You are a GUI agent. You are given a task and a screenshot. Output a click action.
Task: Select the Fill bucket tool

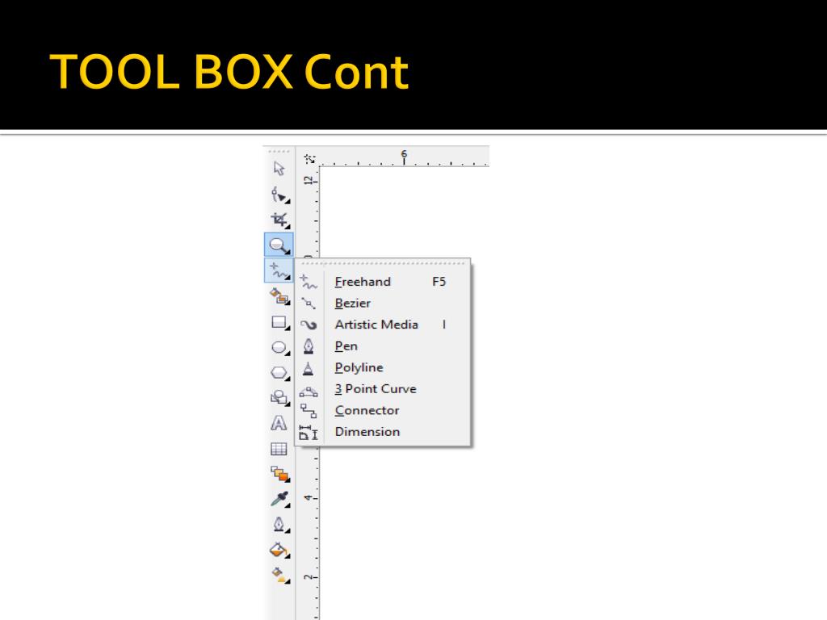[x=279, y=550]
